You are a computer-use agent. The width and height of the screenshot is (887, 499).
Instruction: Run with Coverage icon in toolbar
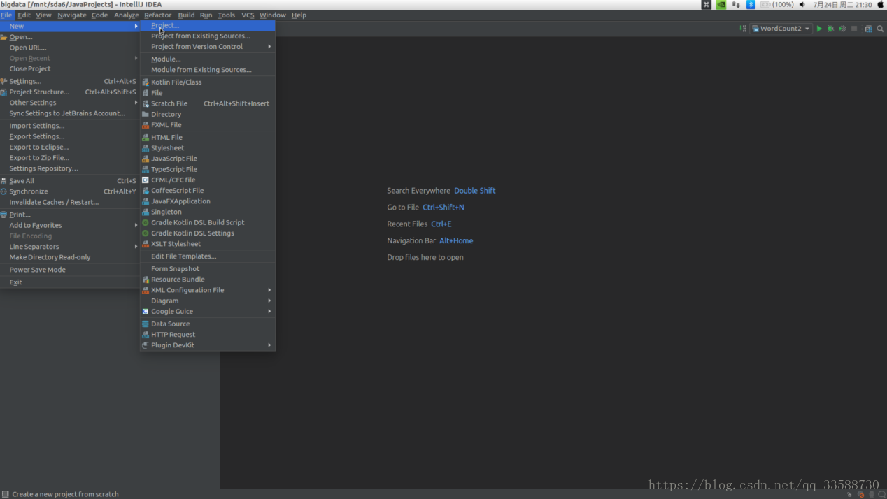click(x=842, y=29)
